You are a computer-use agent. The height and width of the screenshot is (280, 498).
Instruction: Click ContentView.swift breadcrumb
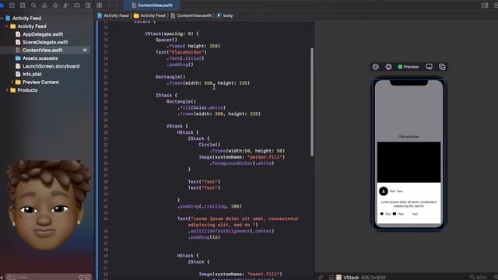pos(191,16)
